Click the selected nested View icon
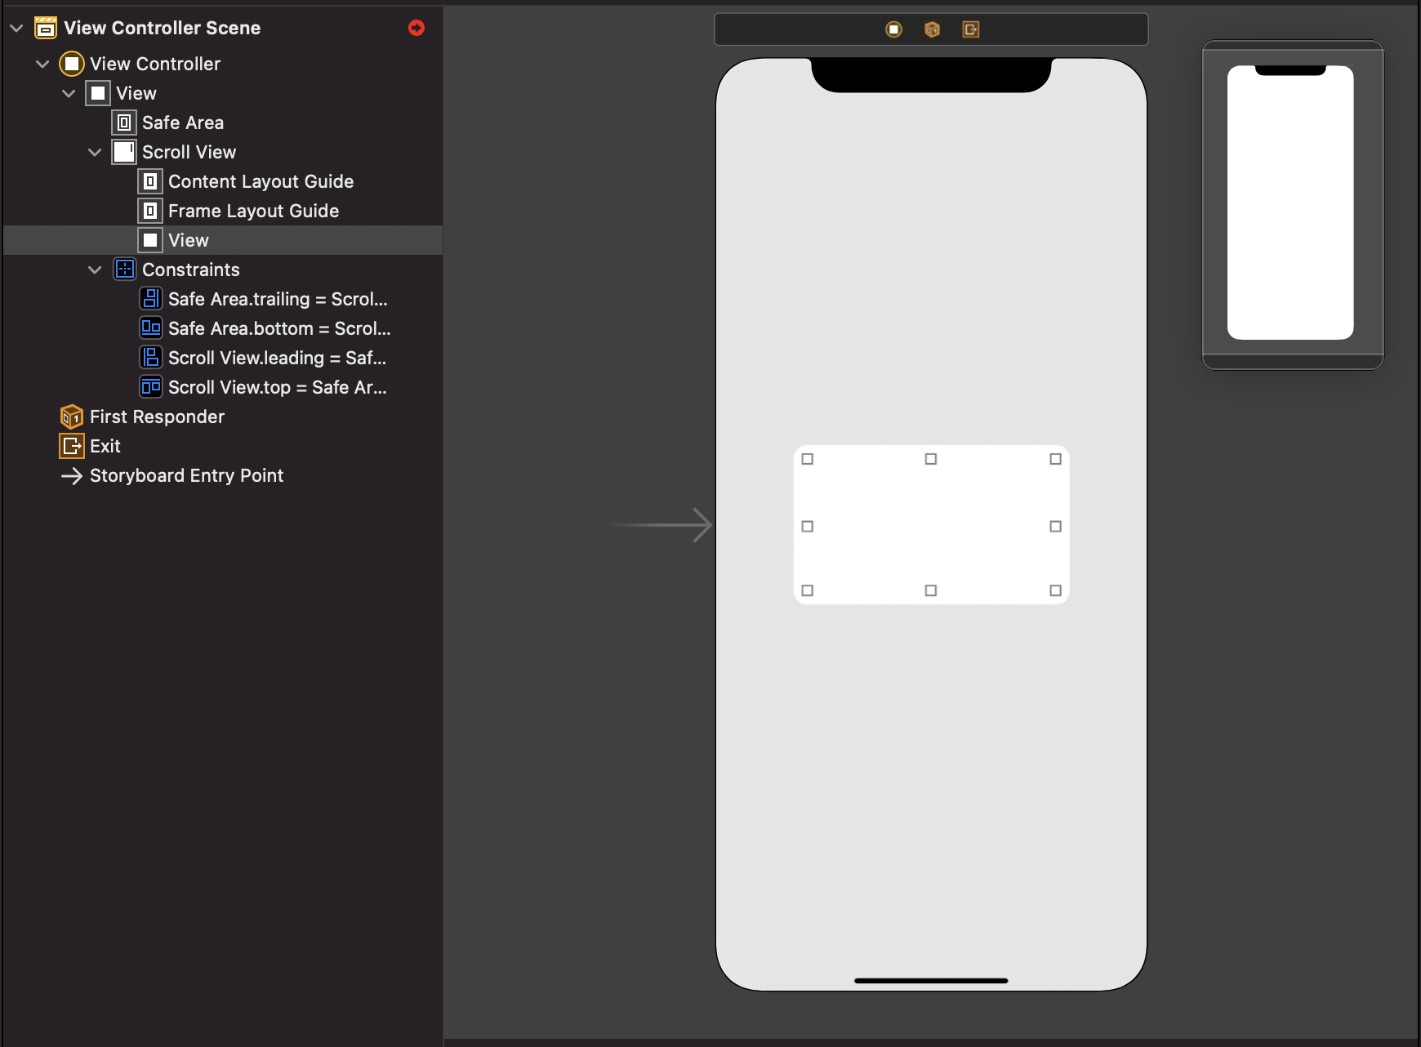 [x=150, y=240]
